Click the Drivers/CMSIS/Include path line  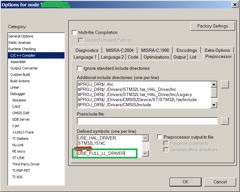[x=114, y=105]
